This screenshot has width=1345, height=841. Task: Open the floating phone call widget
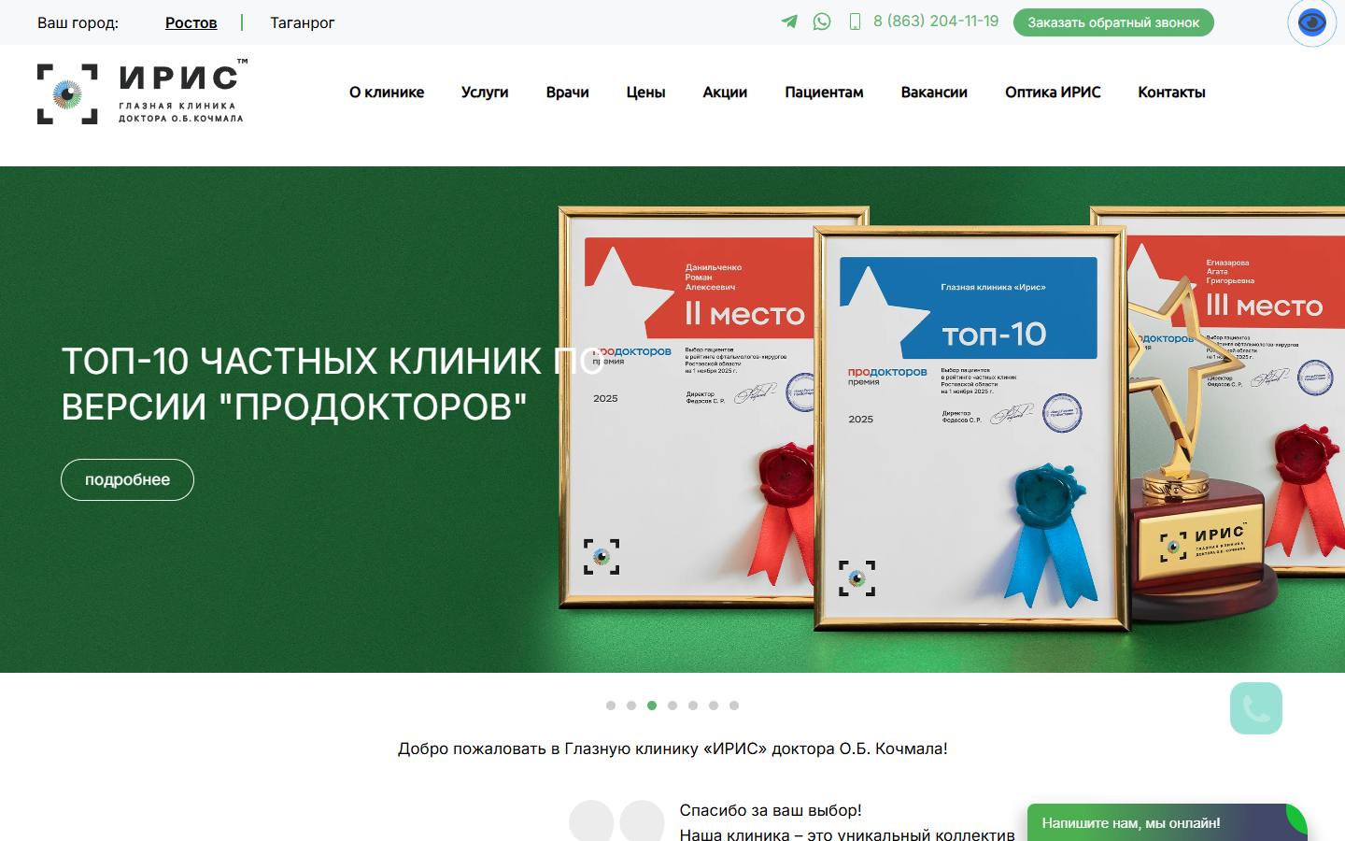[1256, 708]
